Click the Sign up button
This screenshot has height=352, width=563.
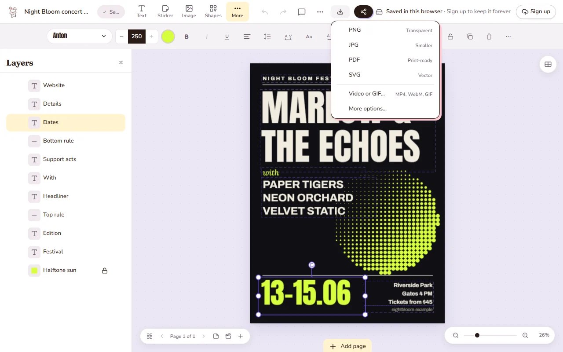tap(536, 12)
